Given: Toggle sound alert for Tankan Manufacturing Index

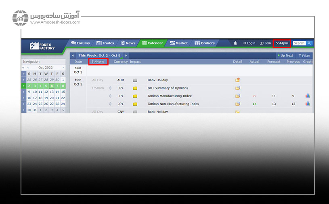Looking at the screenshot, I should click(x=110, y=96).
